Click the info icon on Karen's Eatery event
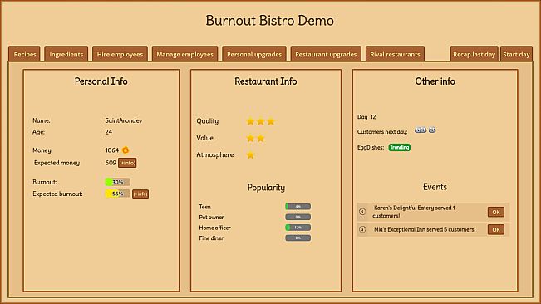The height and width of the screenshot is (304, 541). (362, 212)
